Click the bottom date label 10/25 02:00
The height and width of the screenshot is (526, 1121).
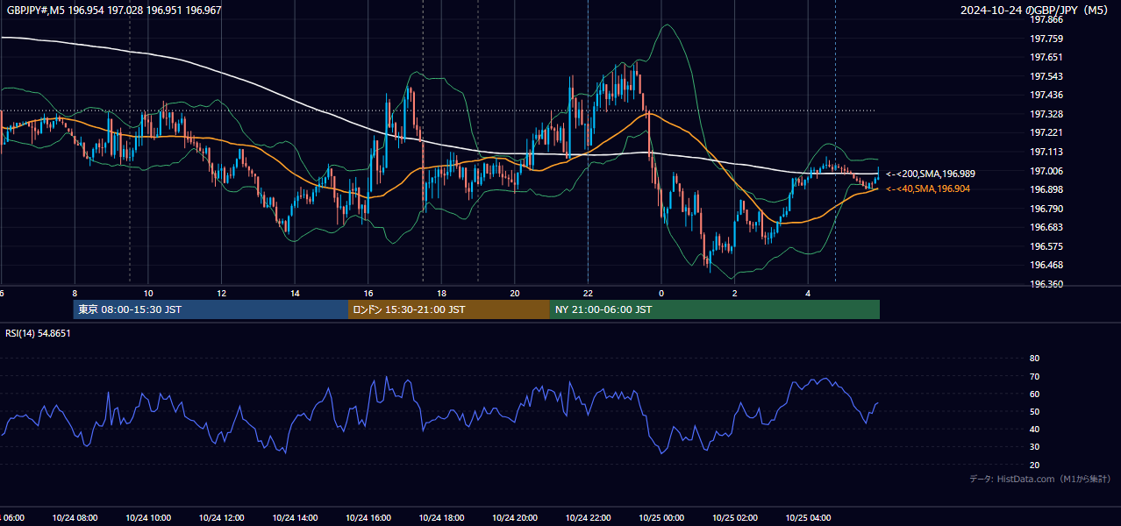pyautogui.click(x=735, y=518)
